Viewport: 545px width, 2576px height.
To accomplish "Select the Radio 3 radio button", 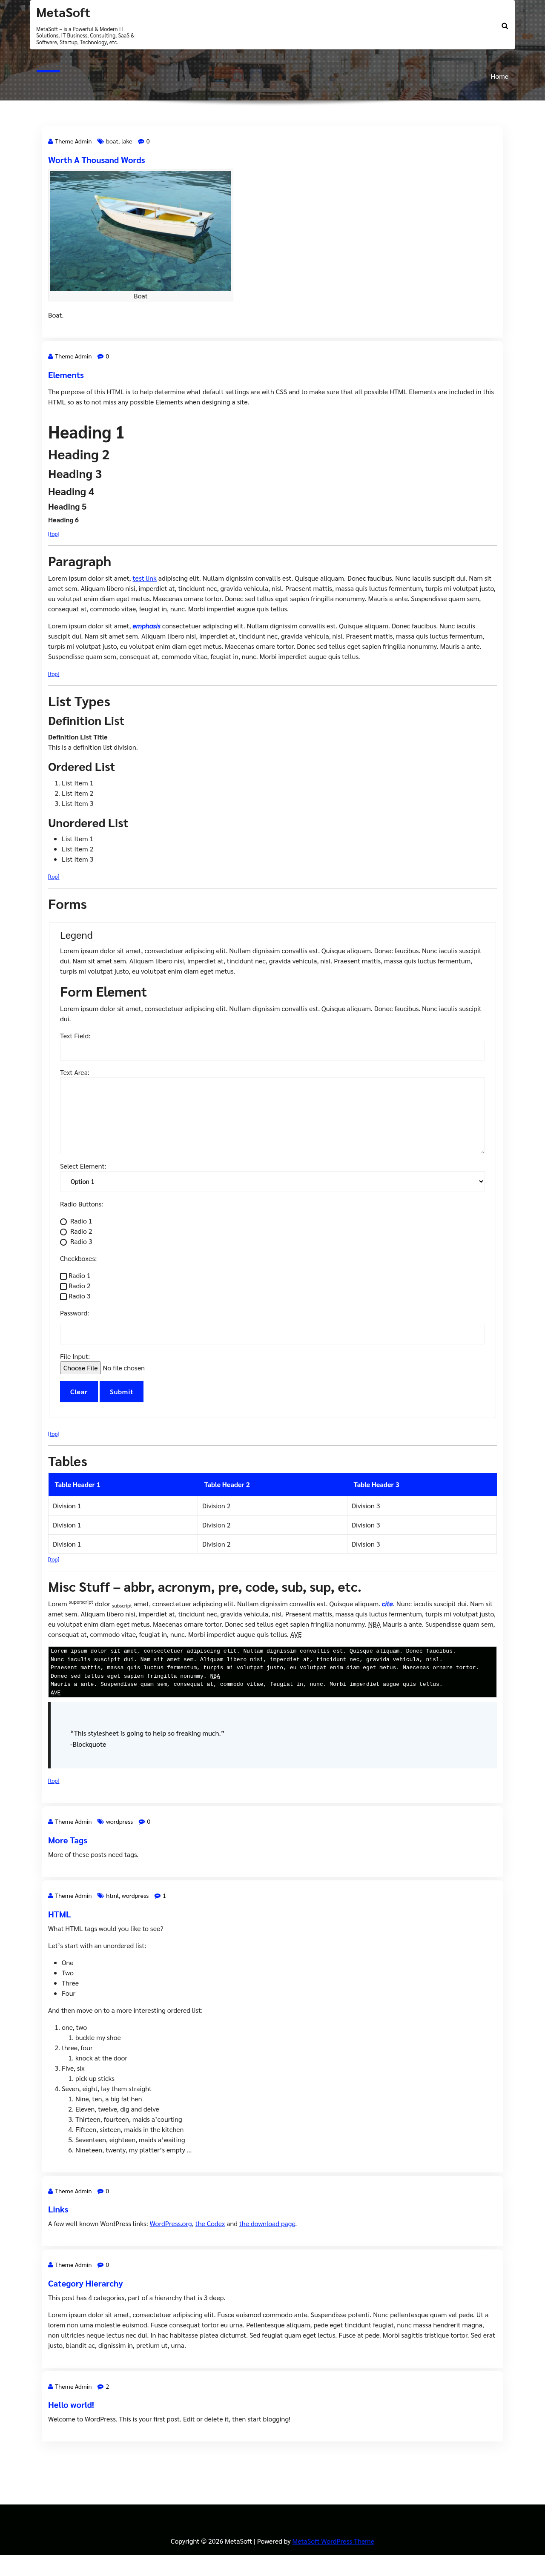I will tap(64, 1242).
